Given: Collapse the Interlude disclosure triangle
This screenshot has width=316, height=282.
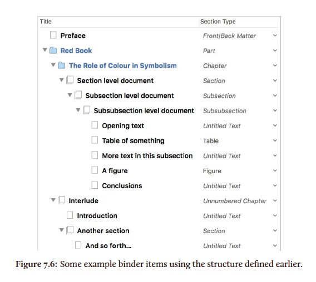Looking at the screenshot, I should (x=53, y=200).
